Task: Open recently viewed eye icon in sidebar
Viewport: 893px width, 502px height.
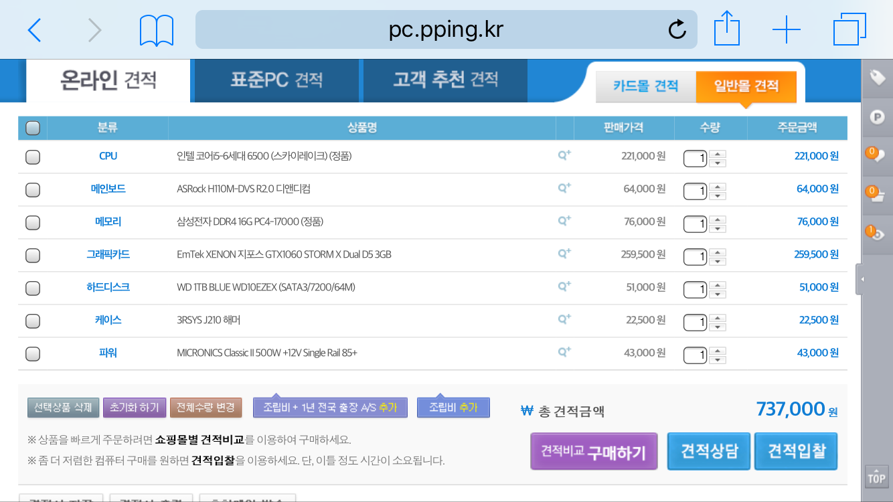Action: coord(876,234)
